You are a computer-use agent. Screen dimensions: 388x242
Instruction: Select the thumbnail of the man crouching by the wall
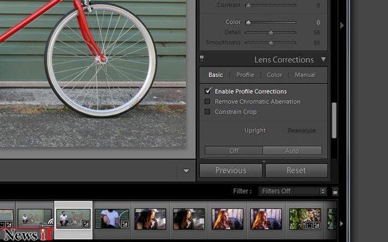35,218
